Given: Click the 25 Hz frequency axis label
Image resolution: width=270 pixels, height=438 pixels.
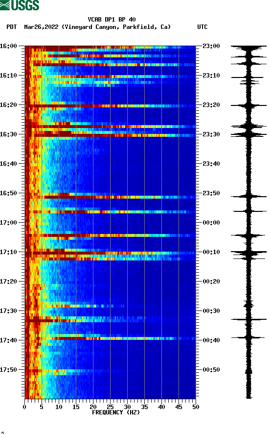Looking at the screenshot, I should [x=110, y=407].
